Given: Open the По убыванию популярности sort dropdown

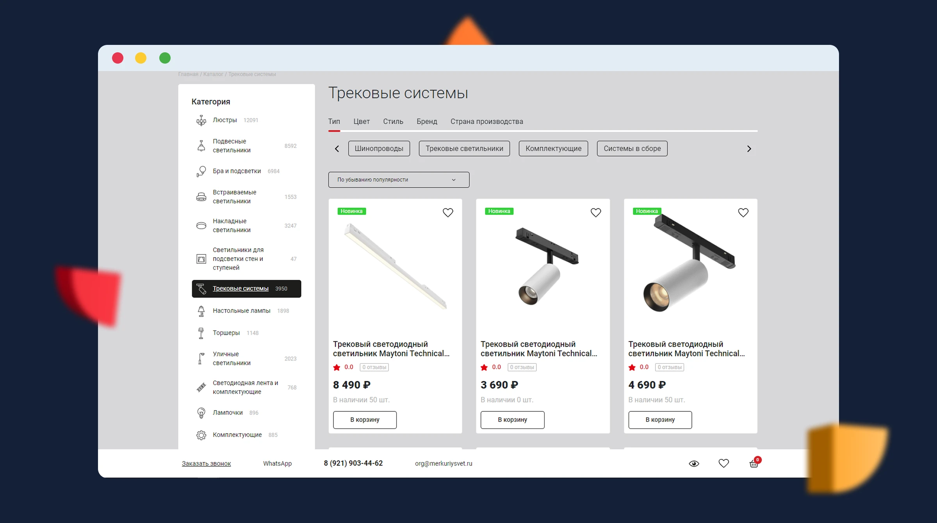Looking at the screenshot, I should (399, 180).
